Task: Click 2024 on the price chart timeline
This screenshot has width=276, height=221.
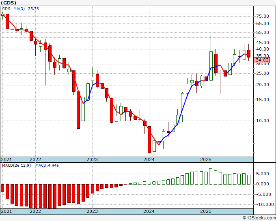Action: 149,159
